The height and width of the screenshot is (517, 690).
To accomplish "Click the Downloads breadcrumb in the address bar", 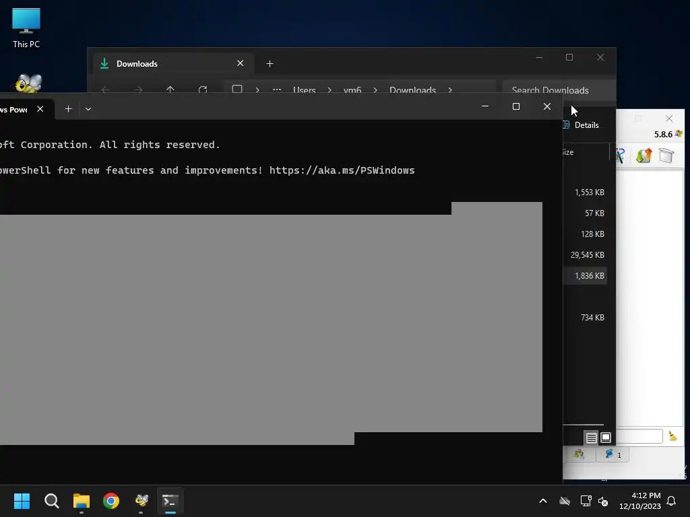I will (412, 90).
